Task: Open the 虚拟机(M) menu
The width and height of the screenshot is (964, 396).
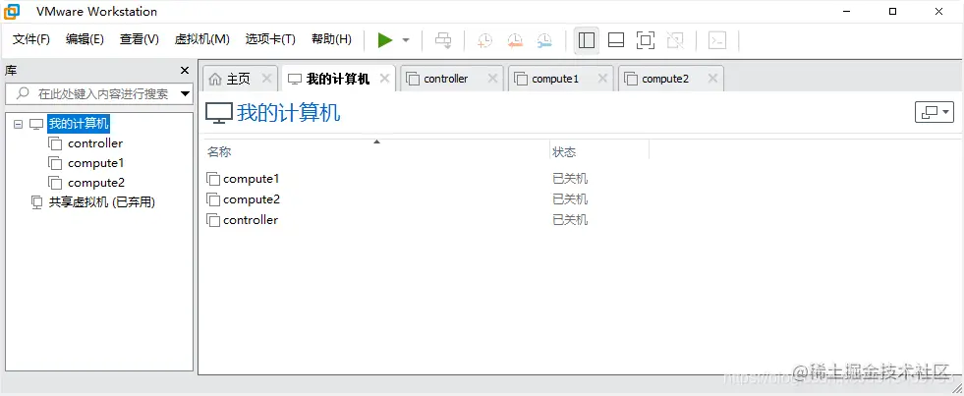Action: (202, 39)
